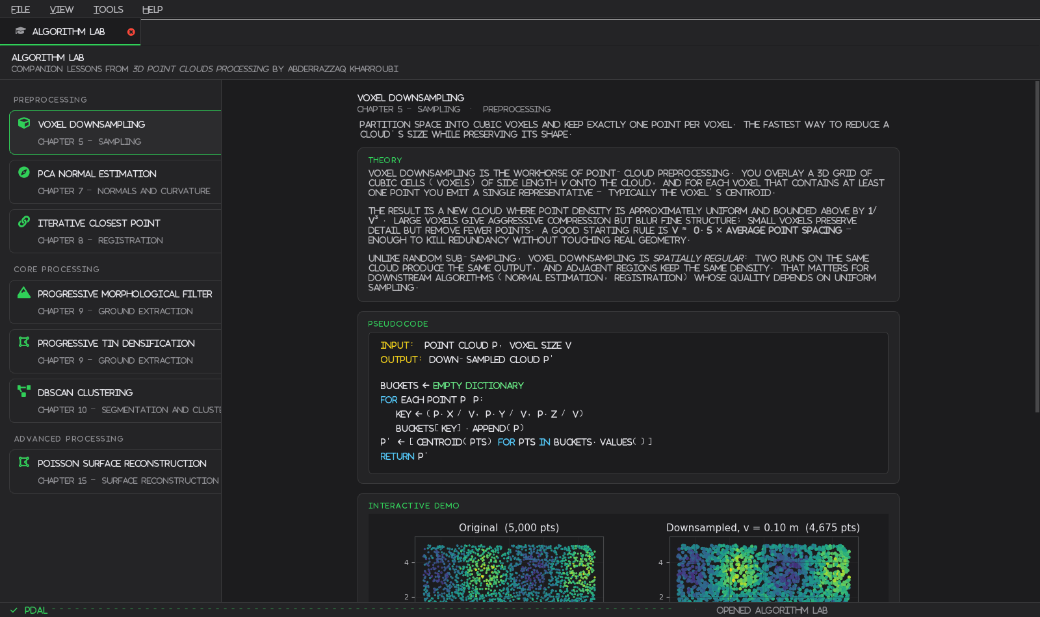Close the Algorithm Lab tab

(131, 32)
